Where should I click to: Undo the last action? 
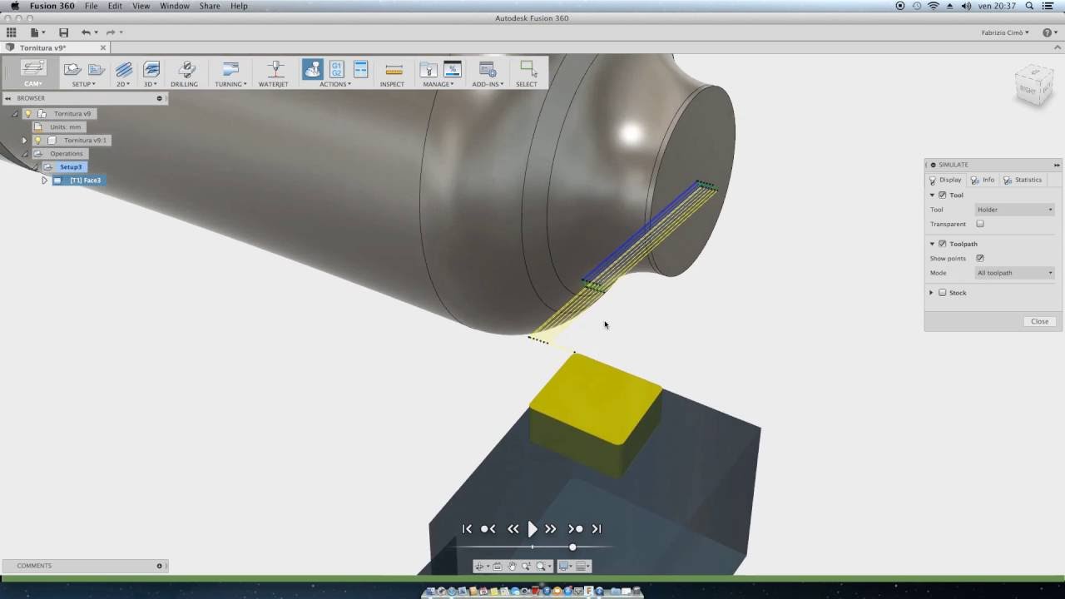(x=85, y=32)
